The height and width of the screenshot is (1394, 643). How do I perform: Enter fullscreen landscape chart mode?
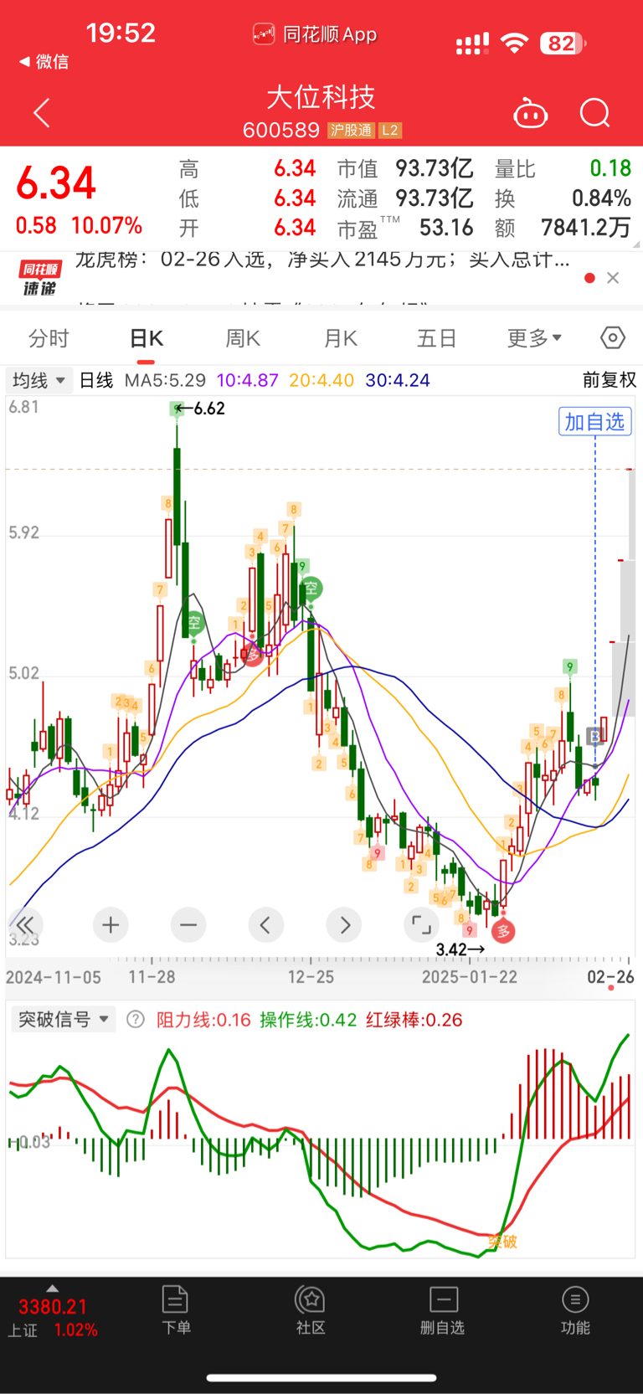coord(421,925)
